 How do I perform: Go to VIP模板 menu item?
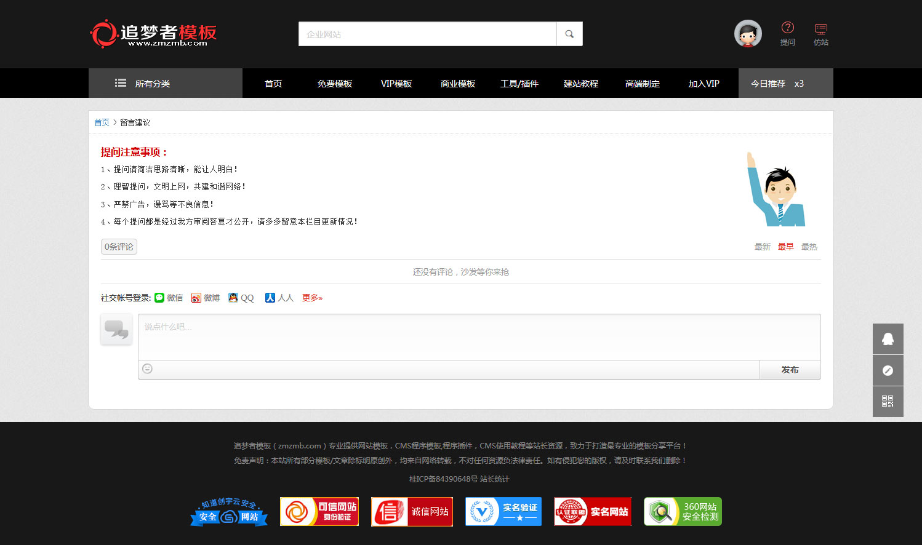click(396, 84)
